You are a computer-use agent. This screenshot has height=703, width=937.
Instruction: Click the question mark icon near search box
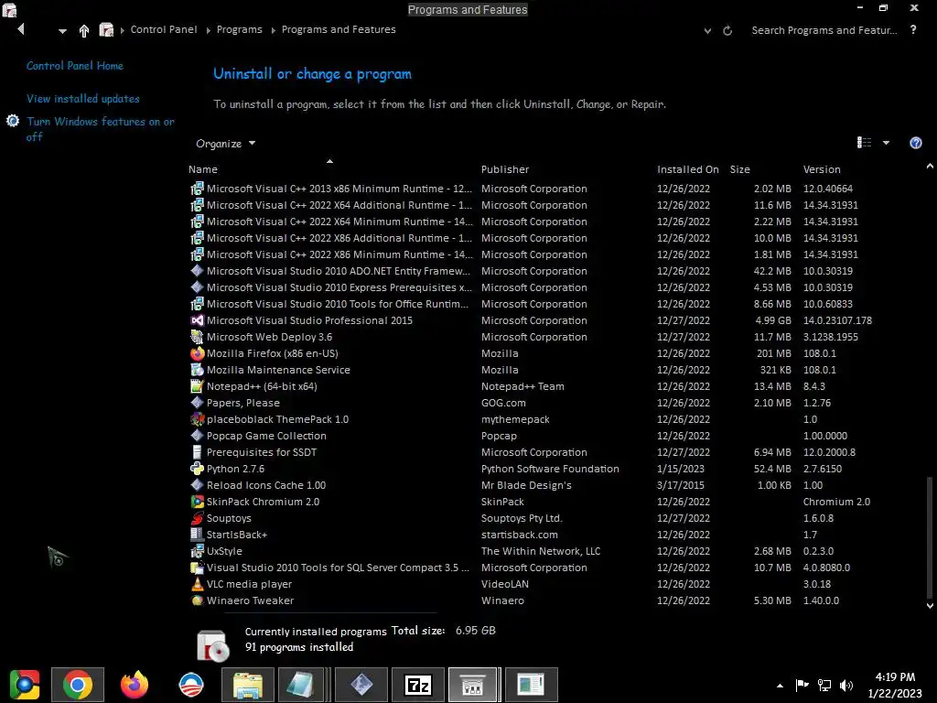coord(913,29)
